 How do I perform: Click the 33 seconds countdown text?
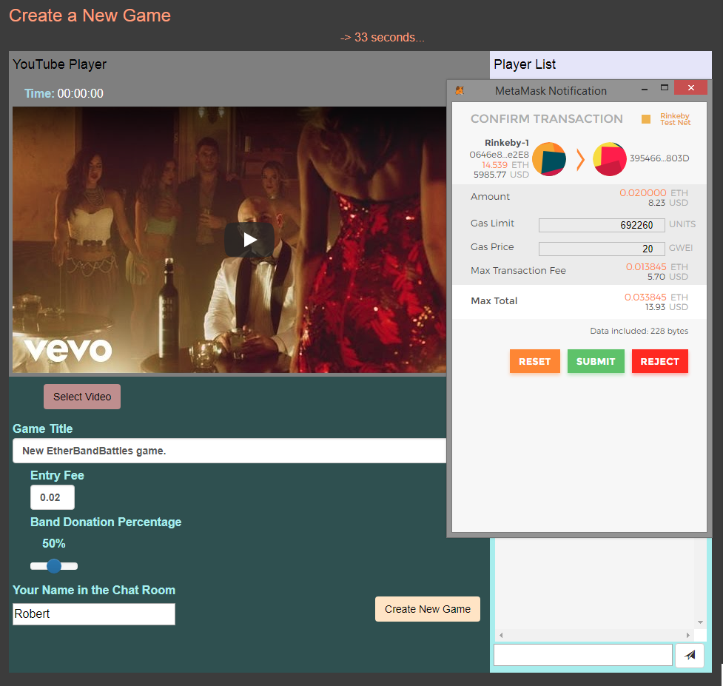pyautogui.click(x=383, y=37)
